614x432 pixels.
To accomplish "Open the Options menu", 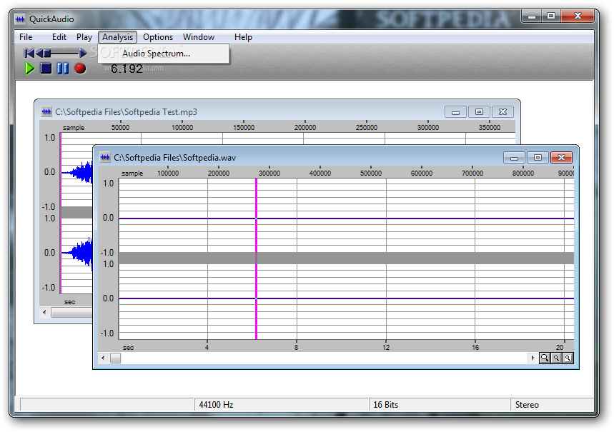I will pyautogui.click(x=158, y=37).
